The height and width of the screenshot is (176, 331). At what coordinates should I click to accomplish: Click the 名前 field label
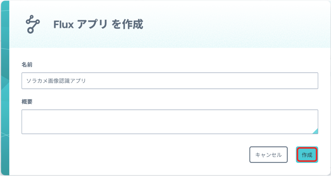pos(27,65)
